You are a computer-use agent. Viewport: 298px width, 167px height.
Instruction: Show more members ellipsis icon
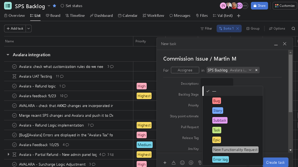point(245,6)
